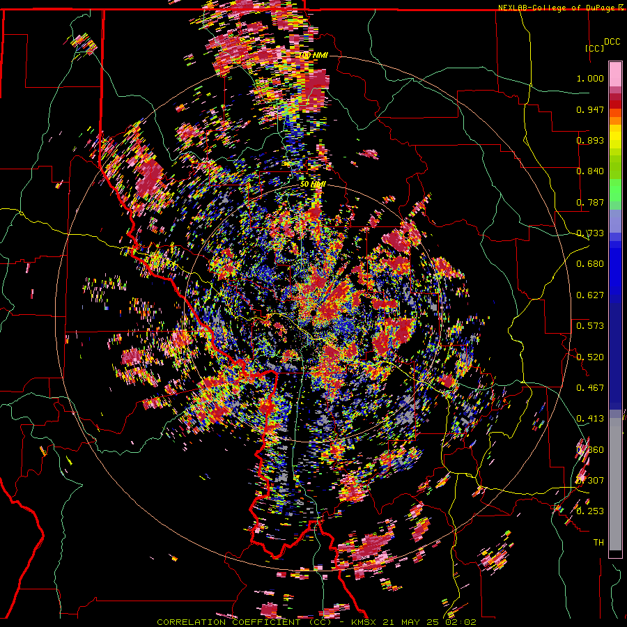Select the DCC product label

point(612,42)
